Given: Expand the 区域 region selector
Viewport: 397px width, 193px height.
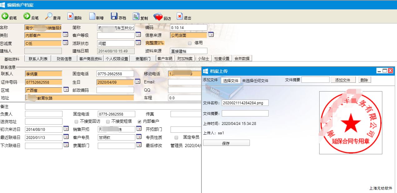Looking at the screenshot, I should point(66,90).
